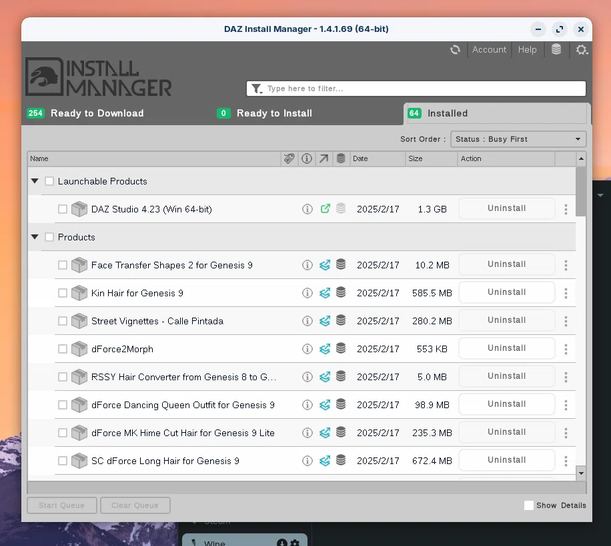Show info for RSSY Hair Converter

[308, 378]
